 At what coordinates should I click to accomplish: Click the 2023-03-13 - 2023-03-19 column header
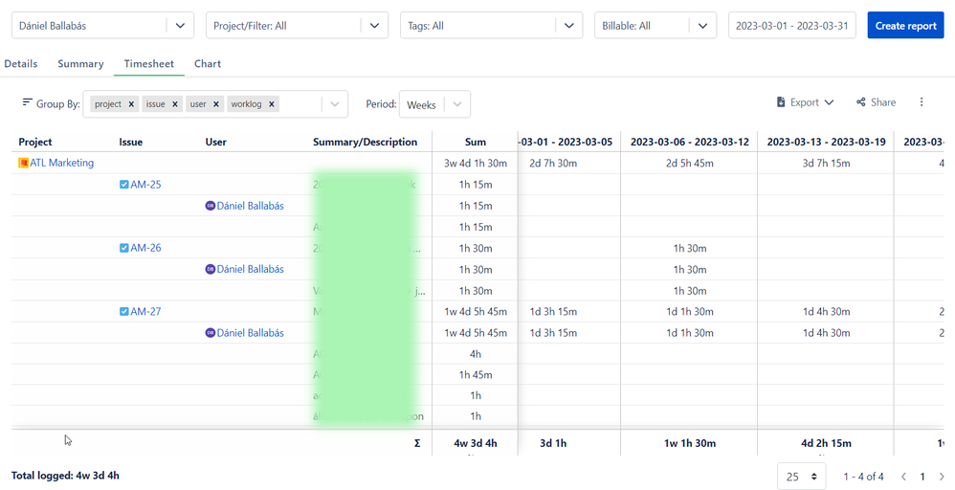tap(825, 142)
